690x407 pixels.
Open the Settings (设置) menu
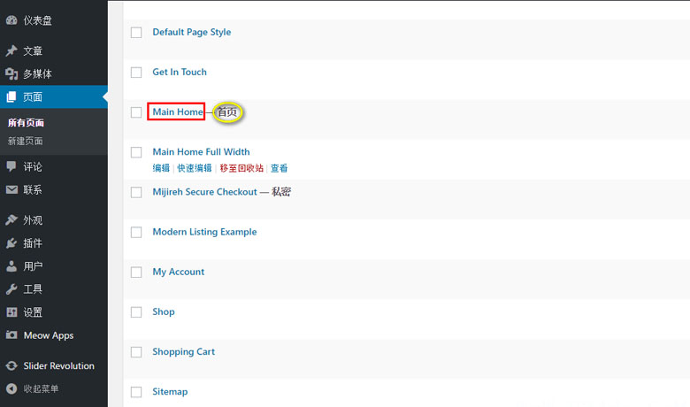pos(33,312)
